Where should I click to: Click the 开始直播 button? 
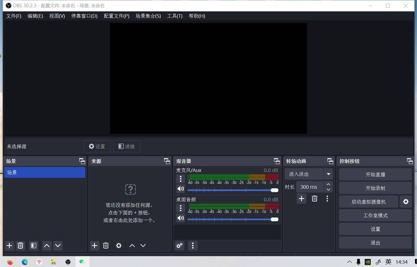point(375,174)
